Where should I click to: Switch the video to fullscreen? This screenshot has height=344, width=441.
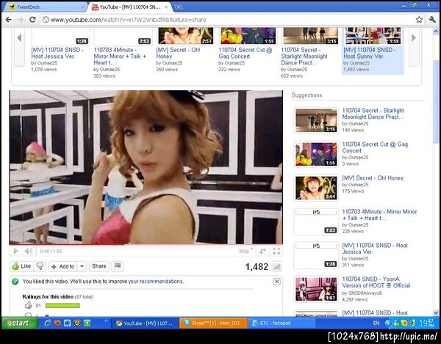click(x=276, y=251)
